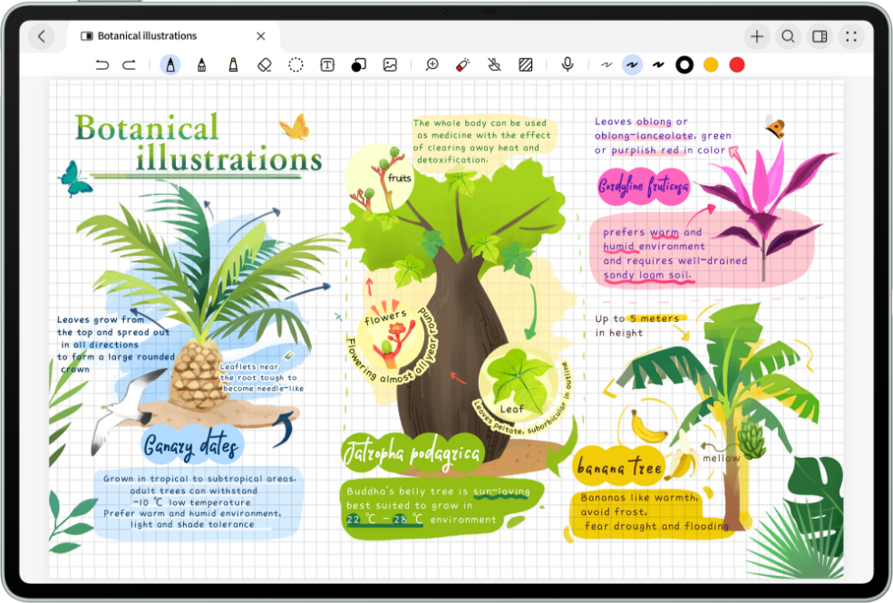Screen dimensions: 893x603
Task: Open the image insertion tool
Action: [x=390, y=64]
